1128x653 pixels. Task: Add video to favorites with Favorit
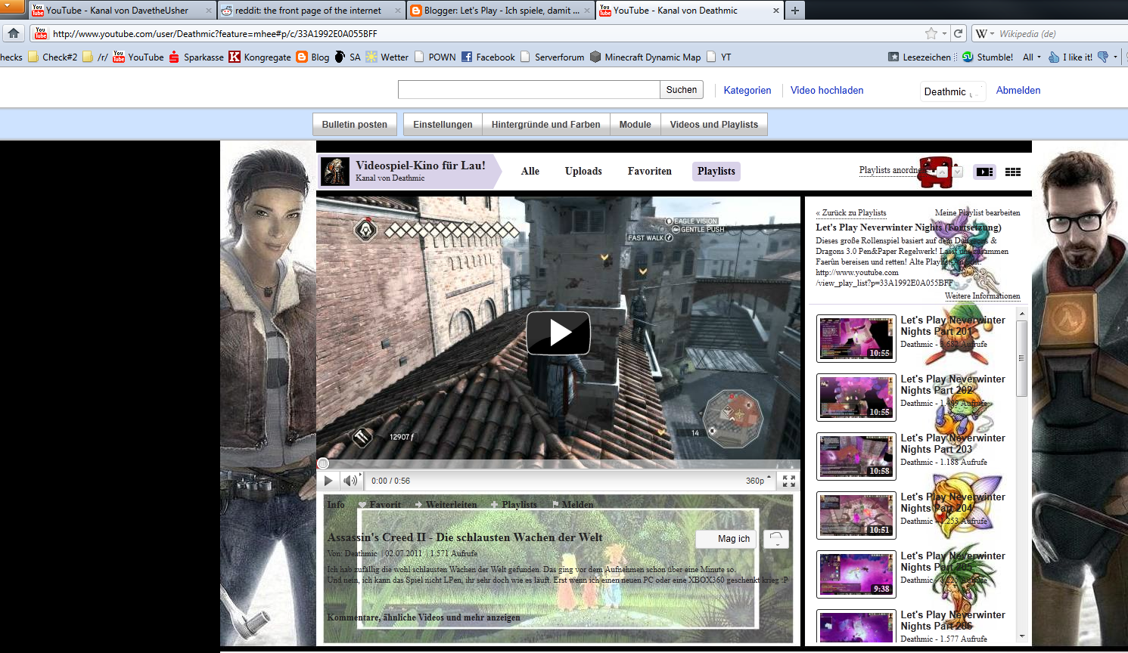pyautogui.click(x=380, y=505)
